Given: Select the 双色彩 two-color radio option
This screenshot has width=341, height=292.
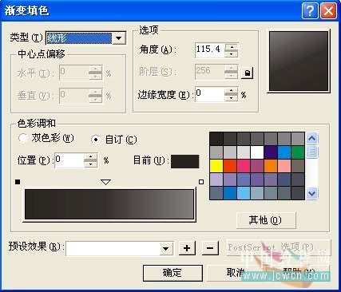Looking at the screenshot, I should click(x=23, y=138).
